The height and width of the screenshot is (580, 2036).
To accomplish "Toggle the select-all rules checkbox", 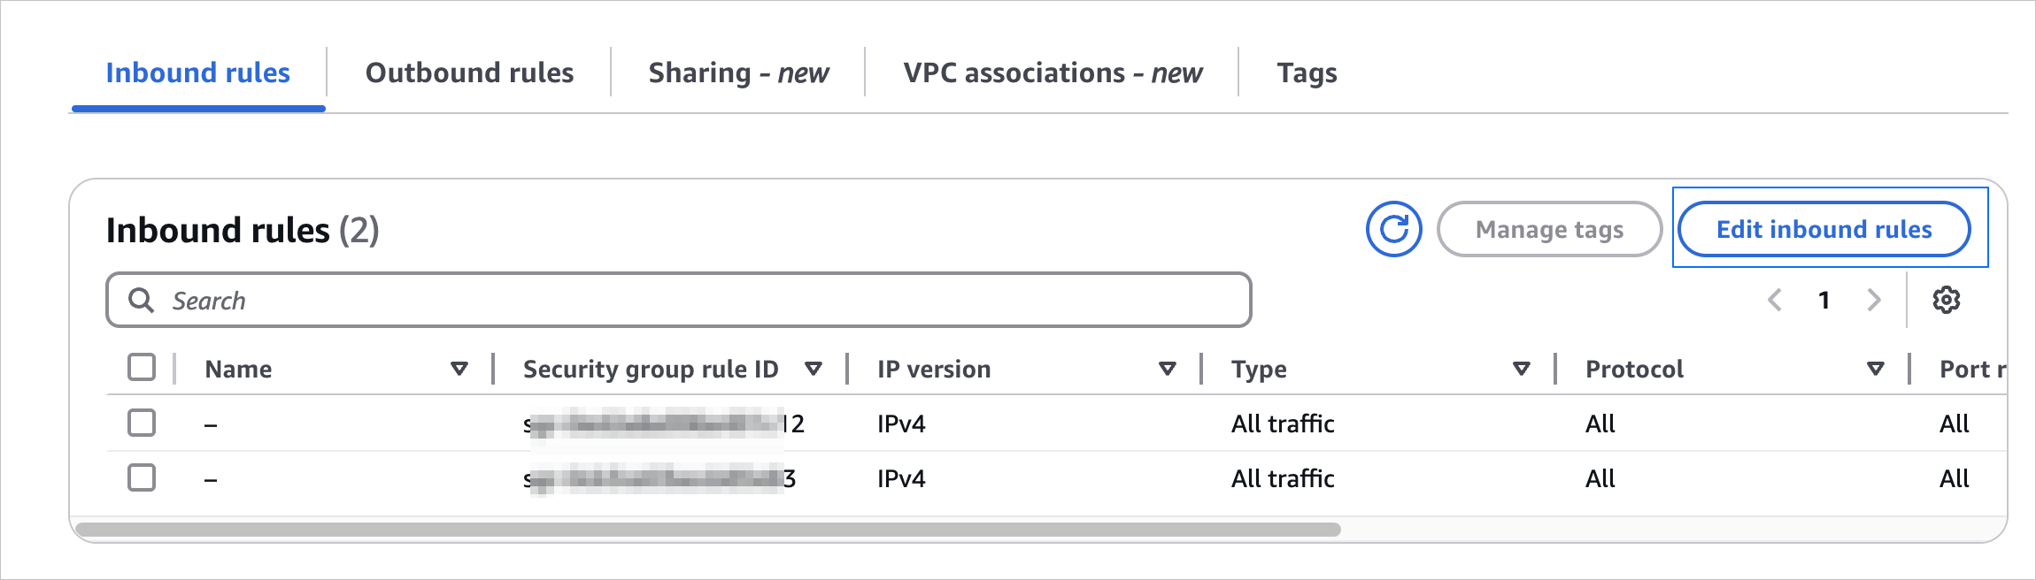I will pos(142,367).
